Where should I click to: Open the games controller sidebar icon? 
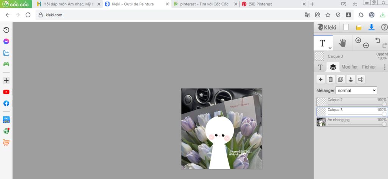pos(6,64)
